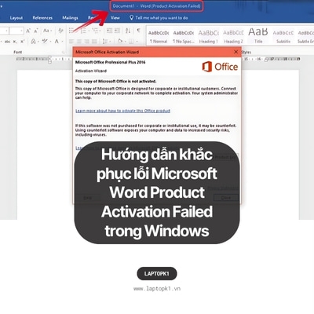Click the indent marker on the ruler

(x=49, y=60)
